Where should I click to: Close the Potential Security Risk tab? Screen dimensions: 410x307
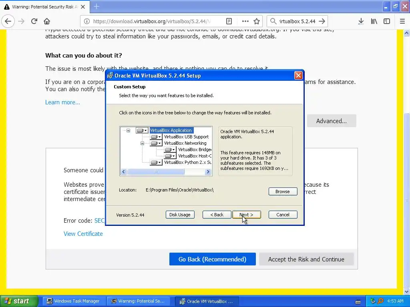[x=83, y=7]
